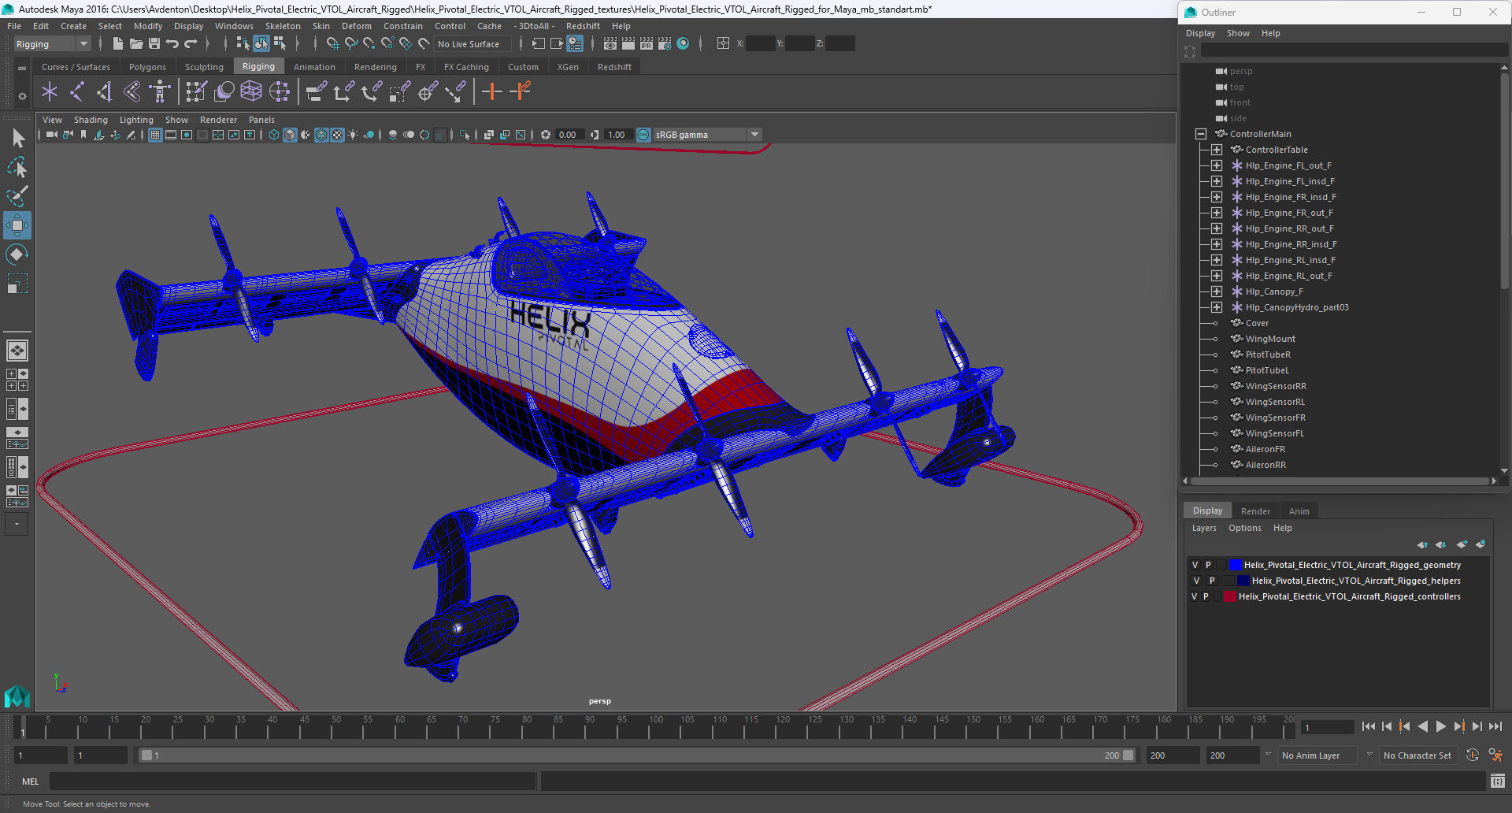Expand Hlp_Canopy_F node
Viewport: 1512px width, 813px height.
[1217, 291]
